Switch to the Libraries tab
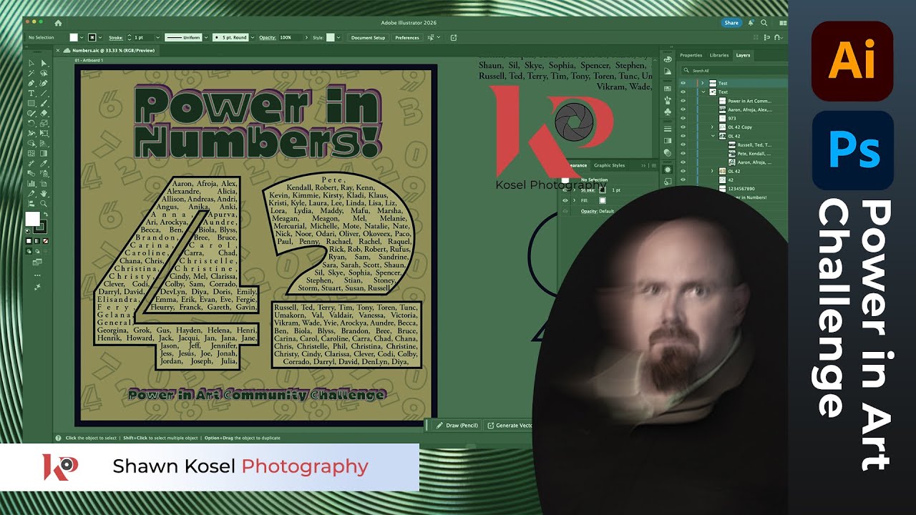Image resolution: width=916 pixels, height=515 pixels. point(719,55)
